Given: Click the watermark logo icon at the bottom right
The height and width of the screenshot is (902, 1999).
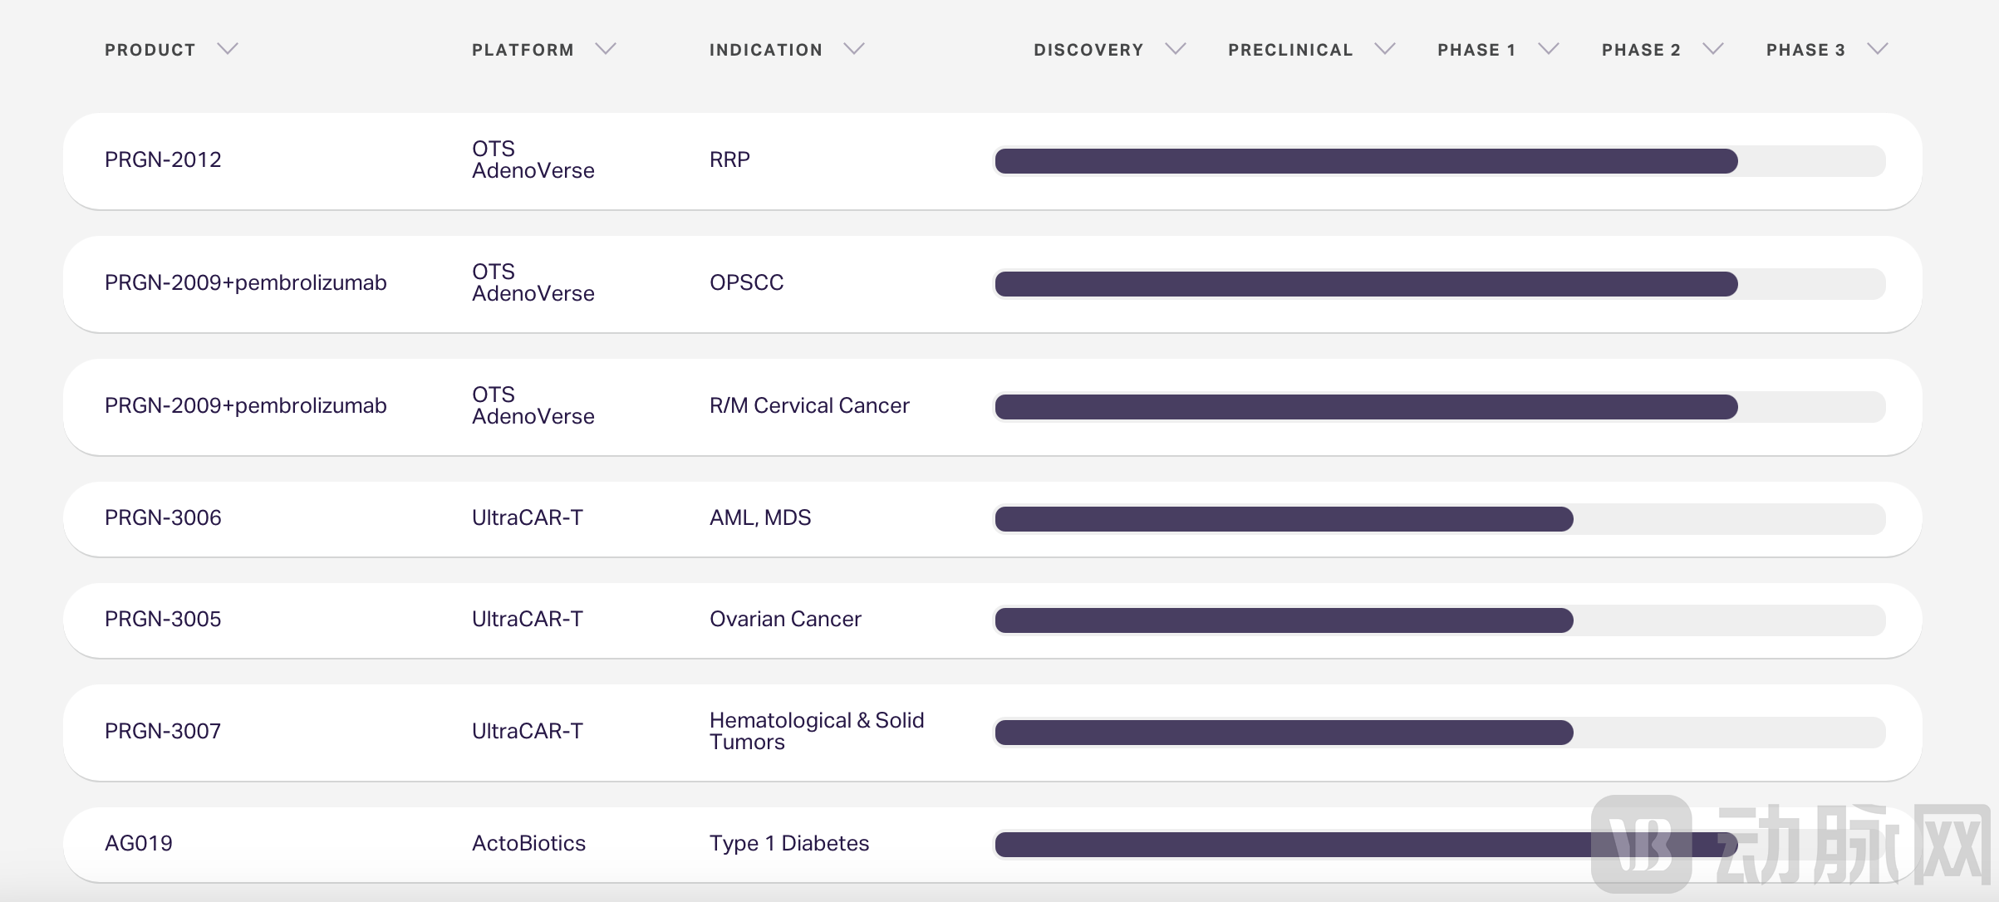Looking at the screenshot, I should (1641, 843).
